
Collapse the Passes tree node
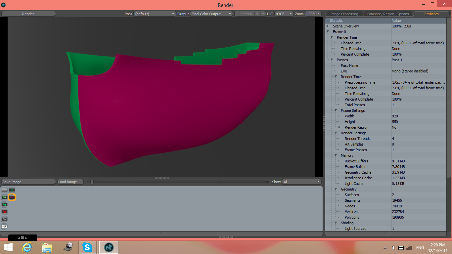(332, 60)
